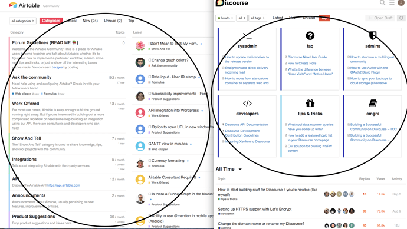The image size is (407, 229).
Task: Expand the 'All Time' period dropdown
Action: coord(229,169)
